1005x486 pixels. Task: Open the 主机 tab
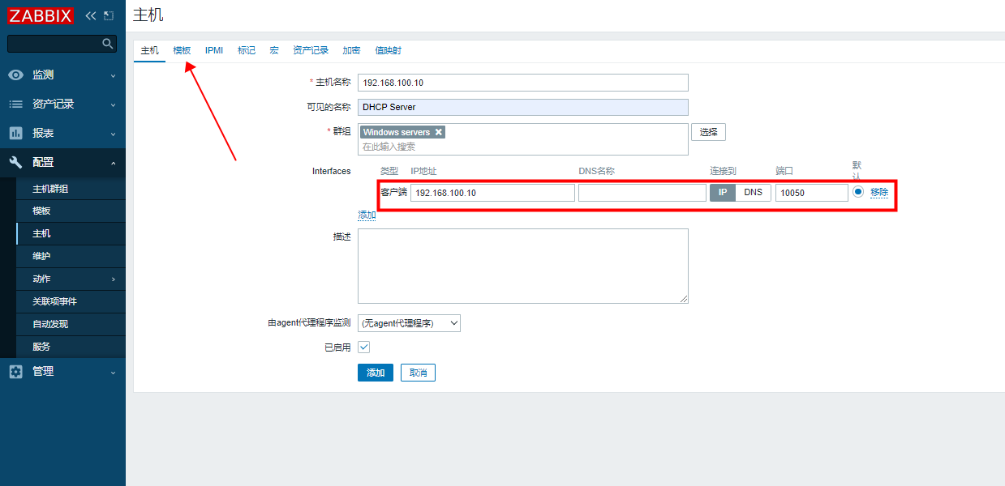tap(150, 50)
